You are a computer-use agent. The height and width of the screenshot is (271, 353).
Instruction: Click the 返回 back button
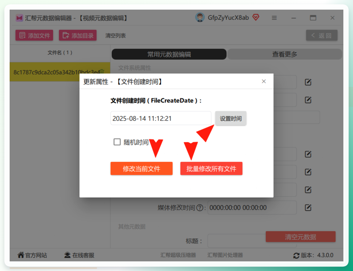pyautogui.click(x=321, y=35)
